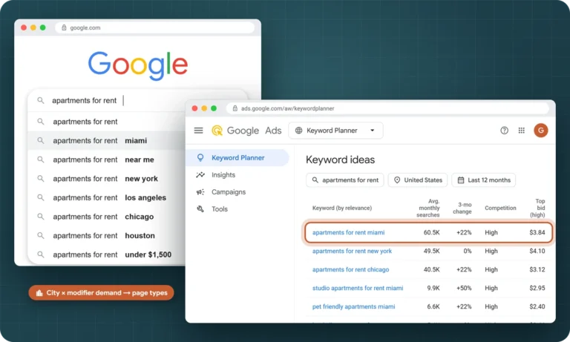Click the globe icon beside Keyword Planner

(299, 131)
